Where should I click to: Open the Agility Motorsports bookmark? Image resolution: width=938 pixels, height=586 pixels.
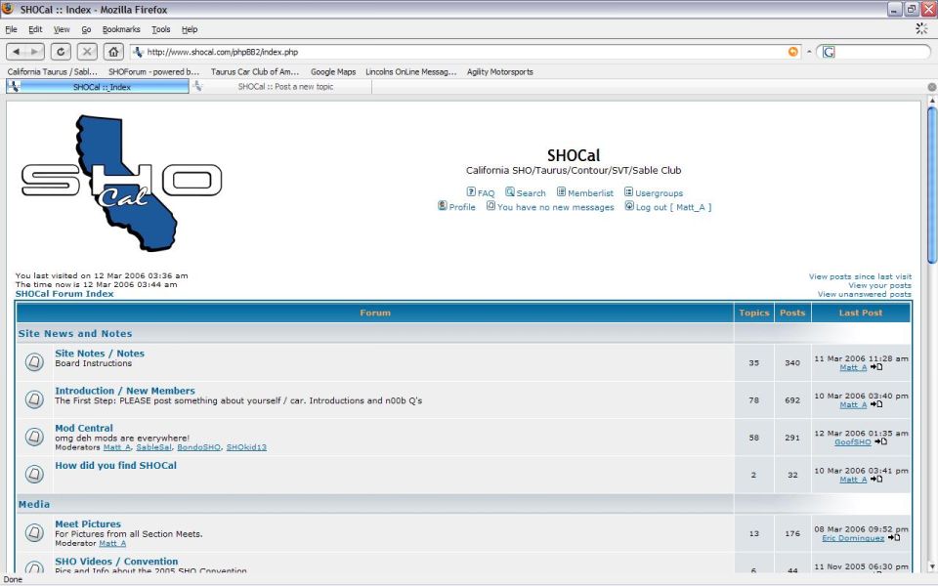click(x=500, y=71)
